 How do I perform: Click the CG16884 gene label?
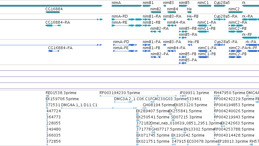[x=54, y=9]
